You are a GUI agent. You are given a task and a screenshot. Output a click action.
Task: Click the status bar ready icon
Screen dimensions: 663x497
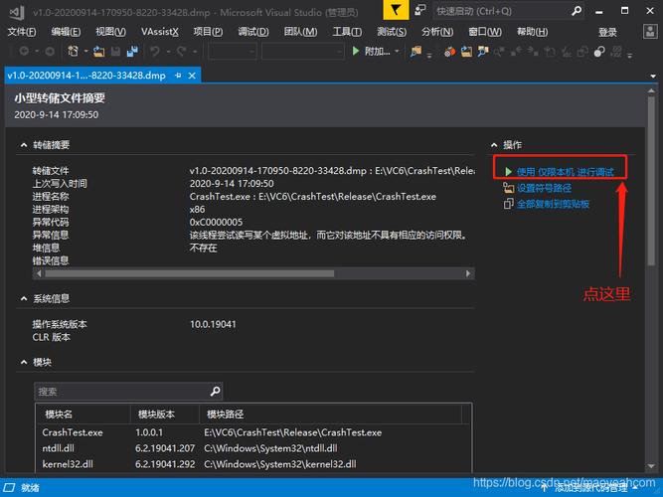tap(9, 488)
